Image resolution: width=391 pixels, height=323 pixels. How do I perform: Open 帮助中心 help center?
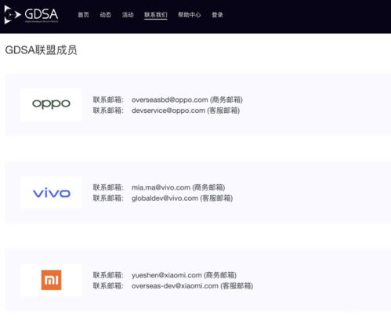point(190,15)
